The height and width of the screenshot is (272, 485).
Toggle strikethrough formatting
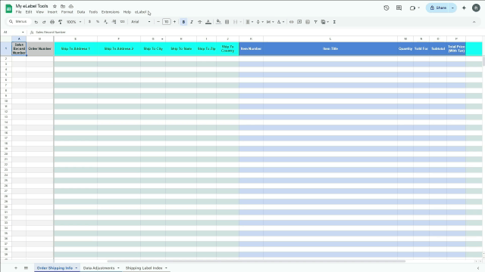coord(200,22)
